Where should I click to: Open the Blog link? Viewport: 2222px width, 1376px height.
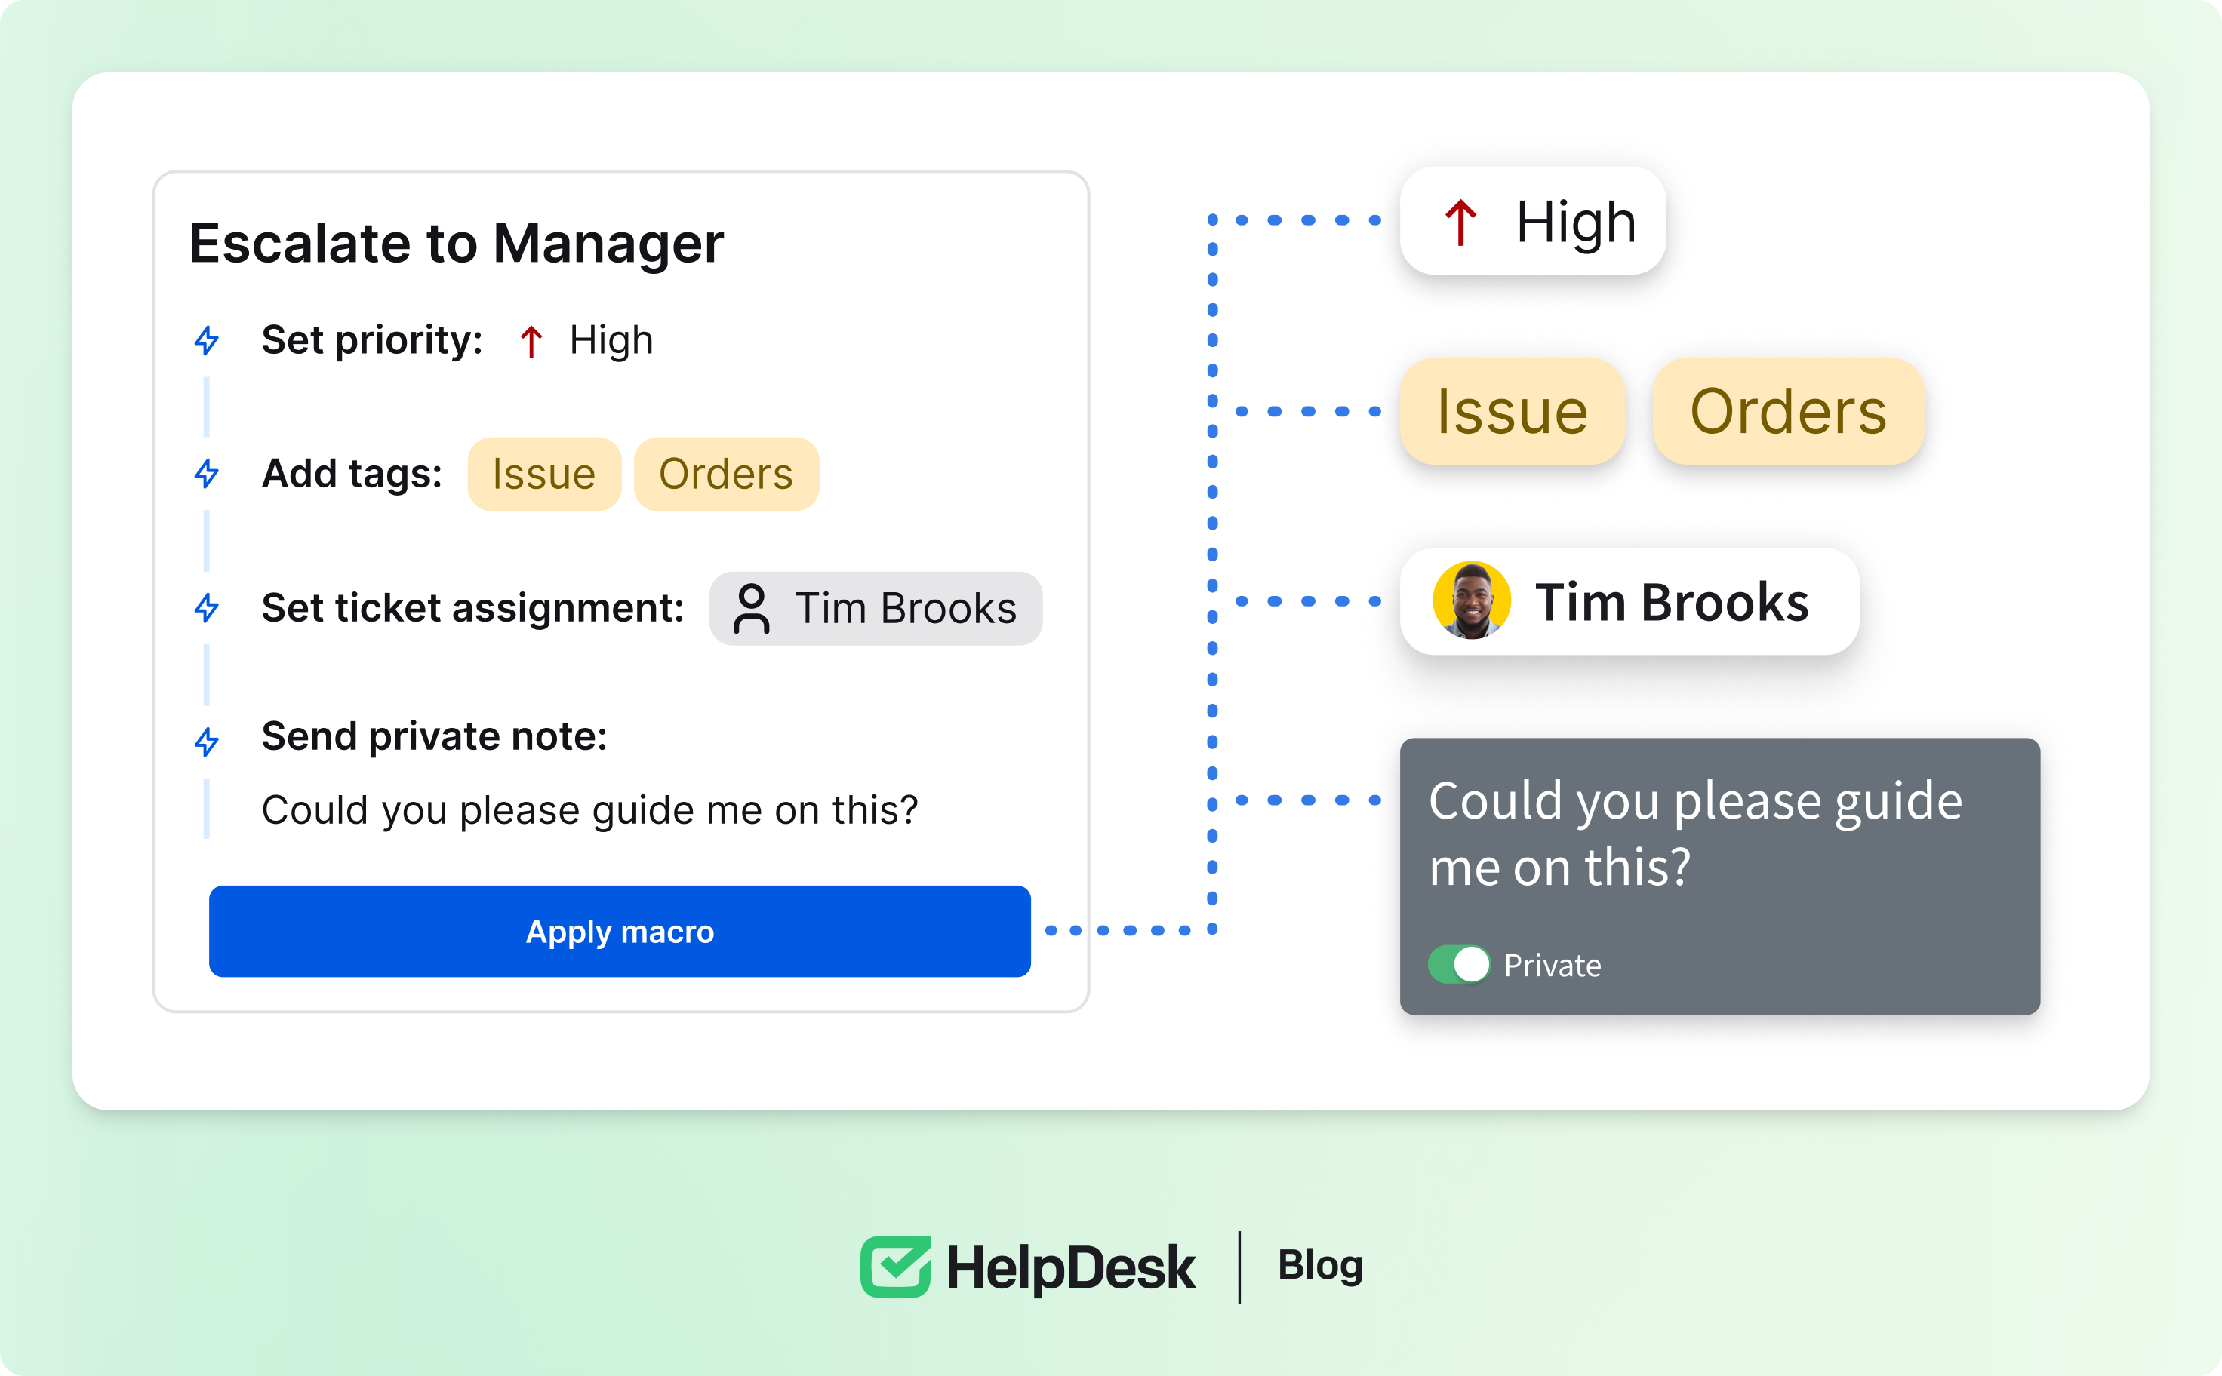pos(1320,1265)
